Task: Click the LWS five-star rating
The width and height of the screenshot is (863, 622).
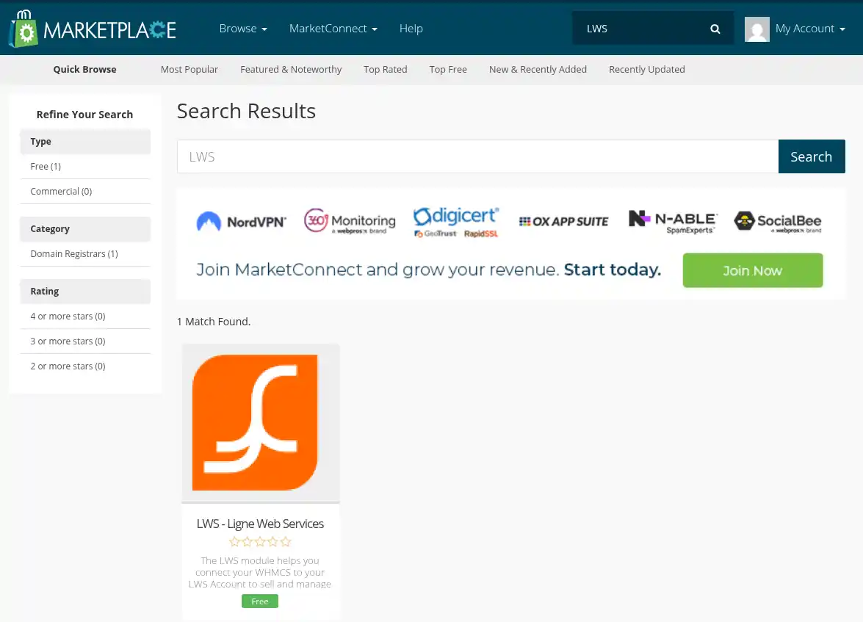Action: (x=260, y=542)
